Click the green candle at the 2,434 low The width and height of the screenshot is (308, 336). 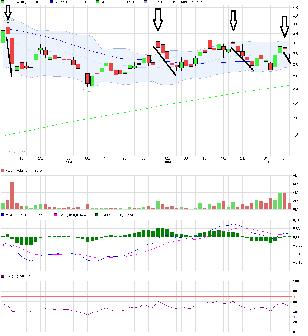point(92,81)
